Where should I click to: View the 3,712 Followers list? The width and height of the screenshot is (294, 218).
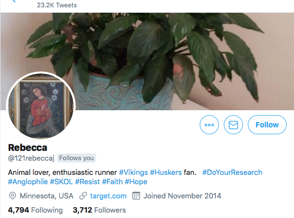coord(99,210)
